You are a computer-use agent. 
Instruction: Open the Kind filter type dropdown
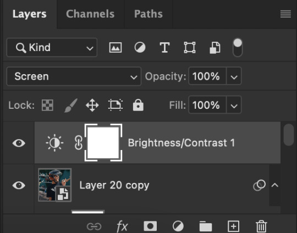click(52, 47)
